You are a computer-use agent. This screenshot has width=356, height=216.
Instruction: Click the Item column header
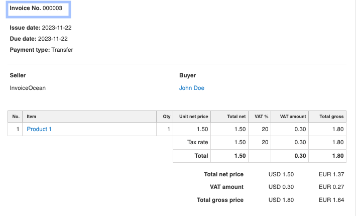tap(31, 117)
